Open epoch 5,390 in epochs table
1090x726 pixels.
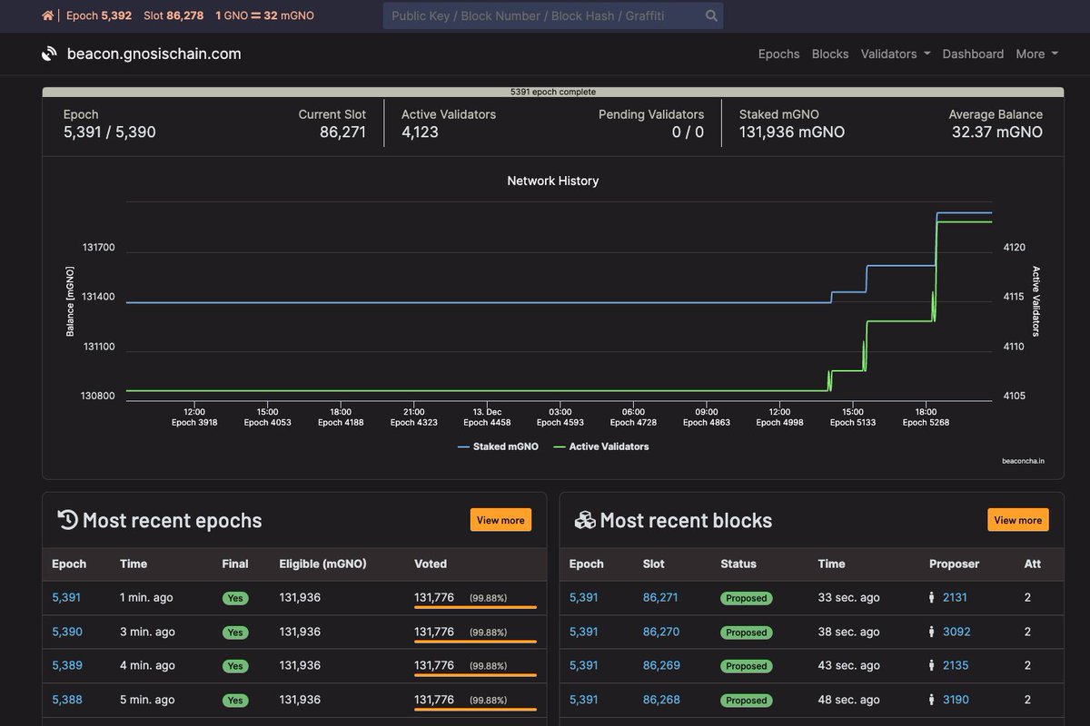coord(67,632)
